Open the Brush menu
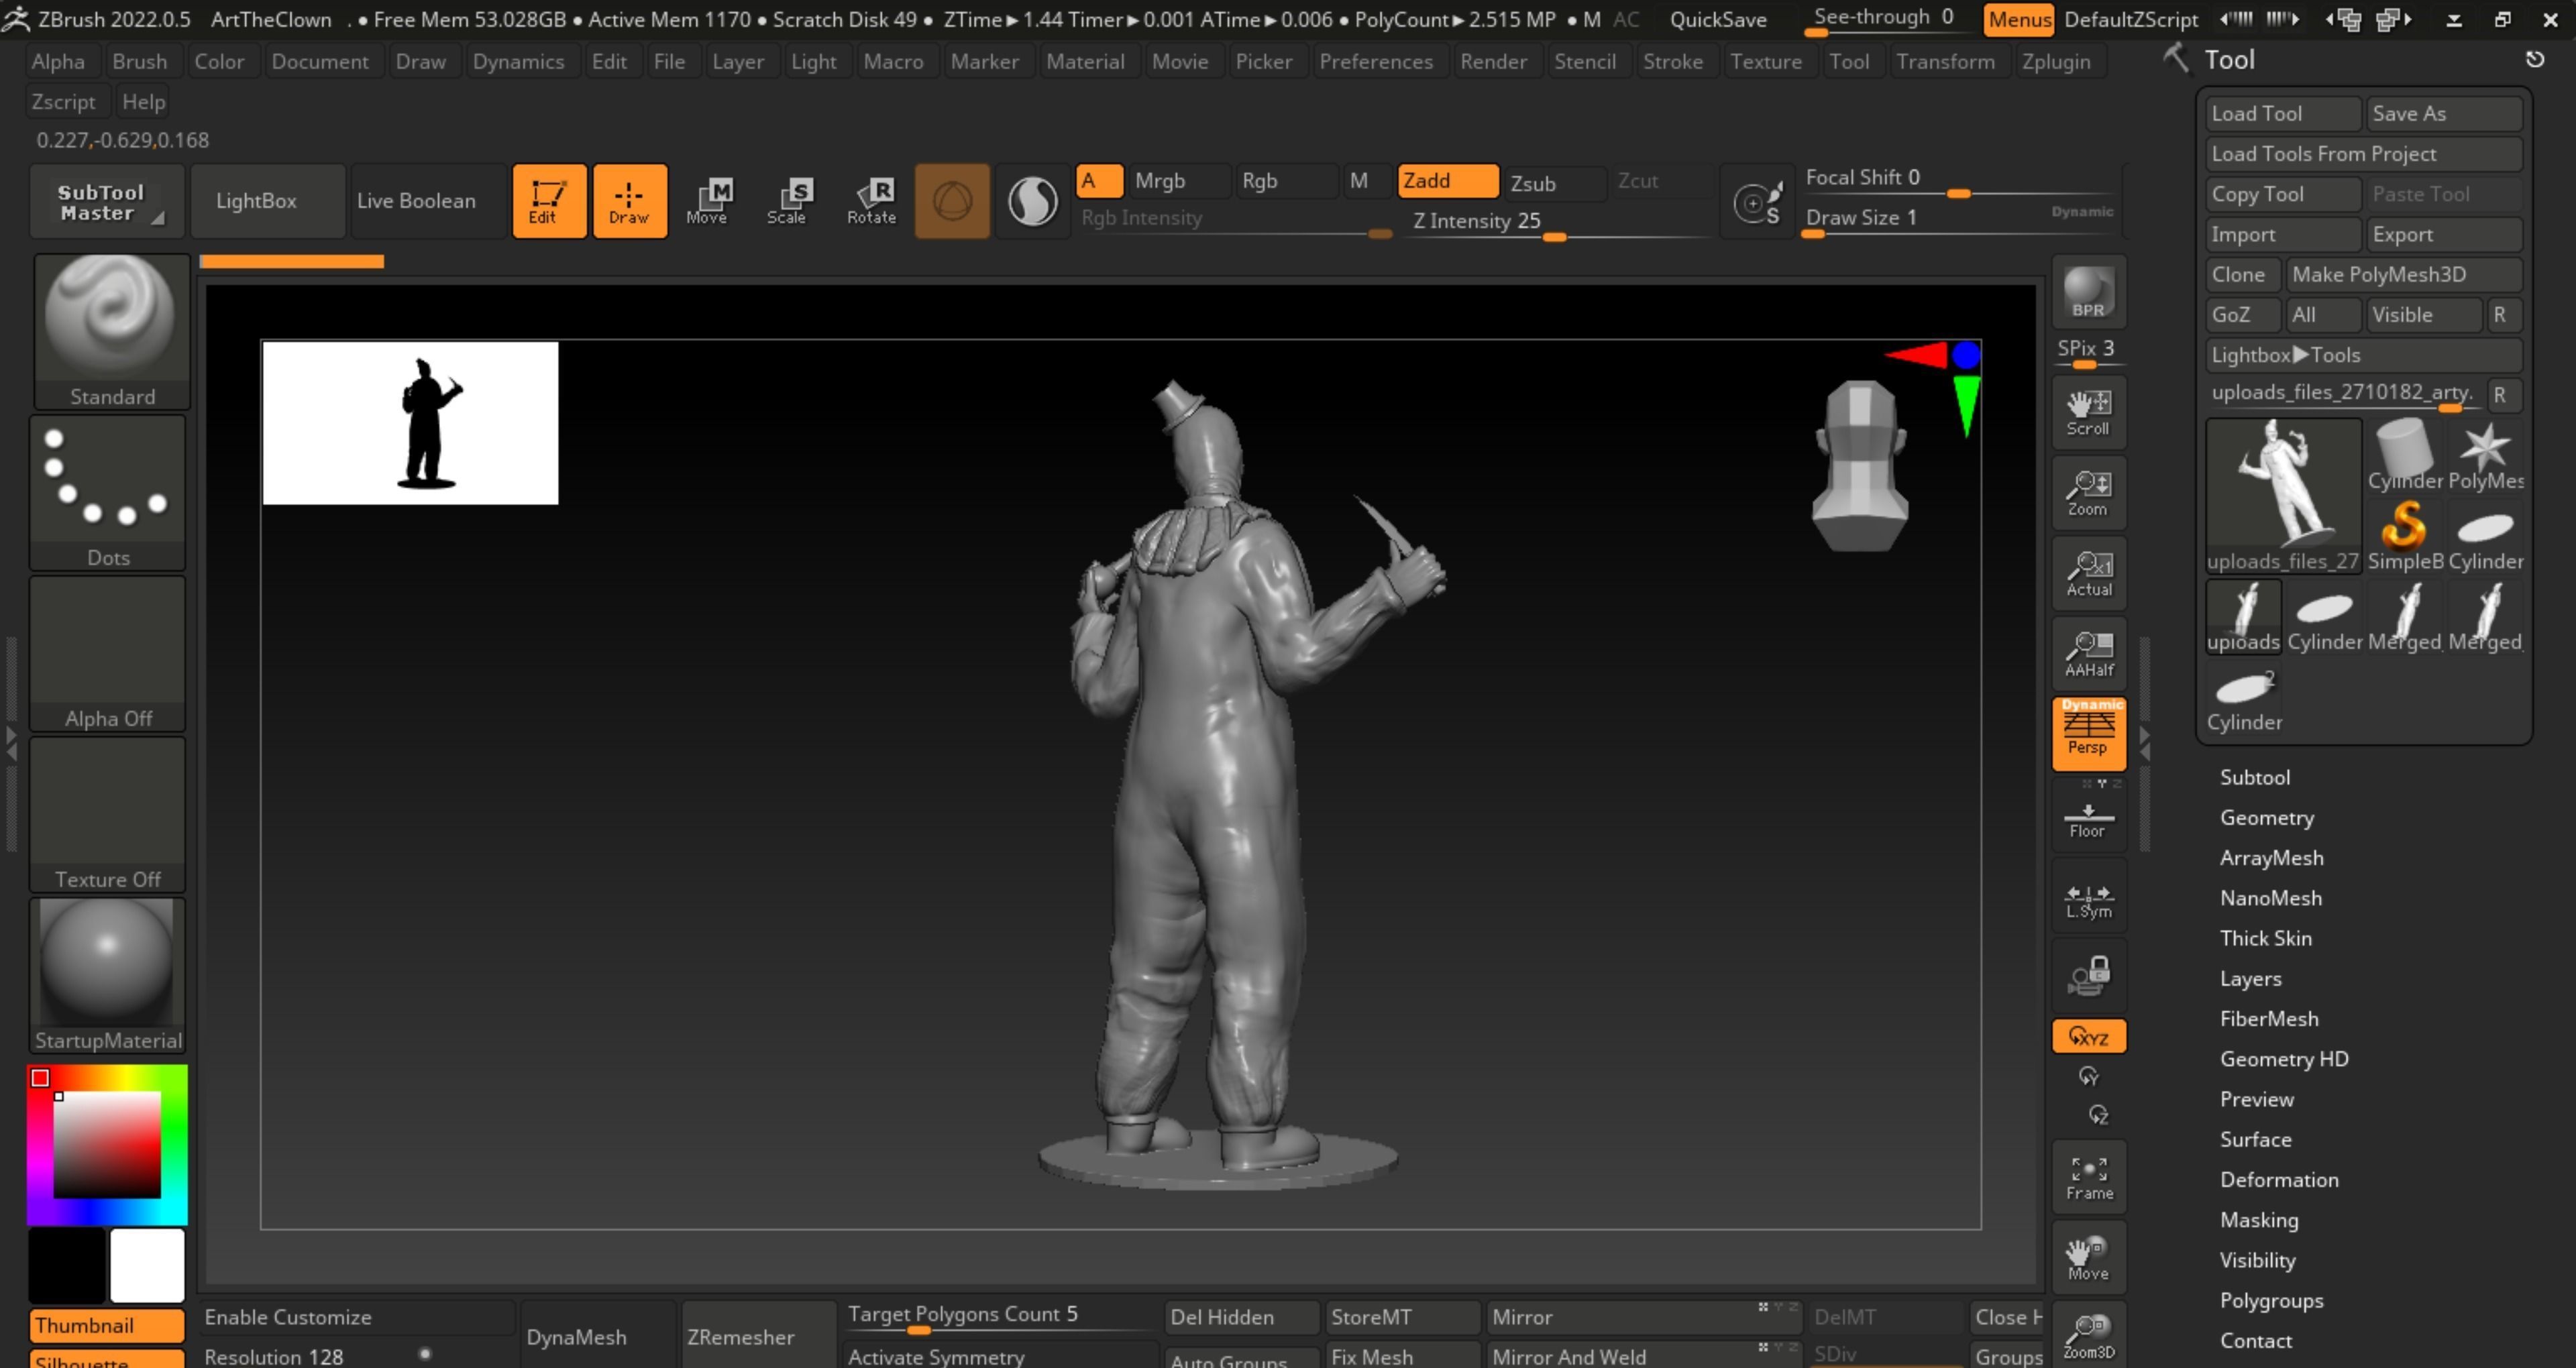The image size is (2576, 1368). (x=139, y=62)
